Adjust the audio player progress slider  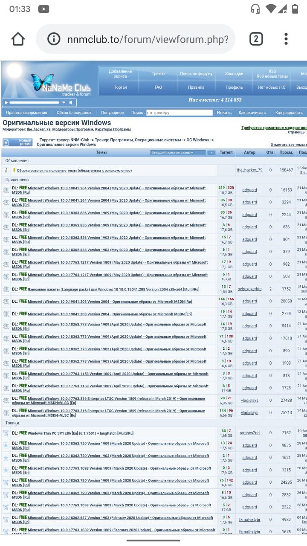pos(34,102)
